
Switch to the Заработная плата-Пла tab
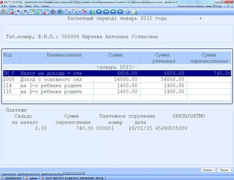tap(28, 174)
